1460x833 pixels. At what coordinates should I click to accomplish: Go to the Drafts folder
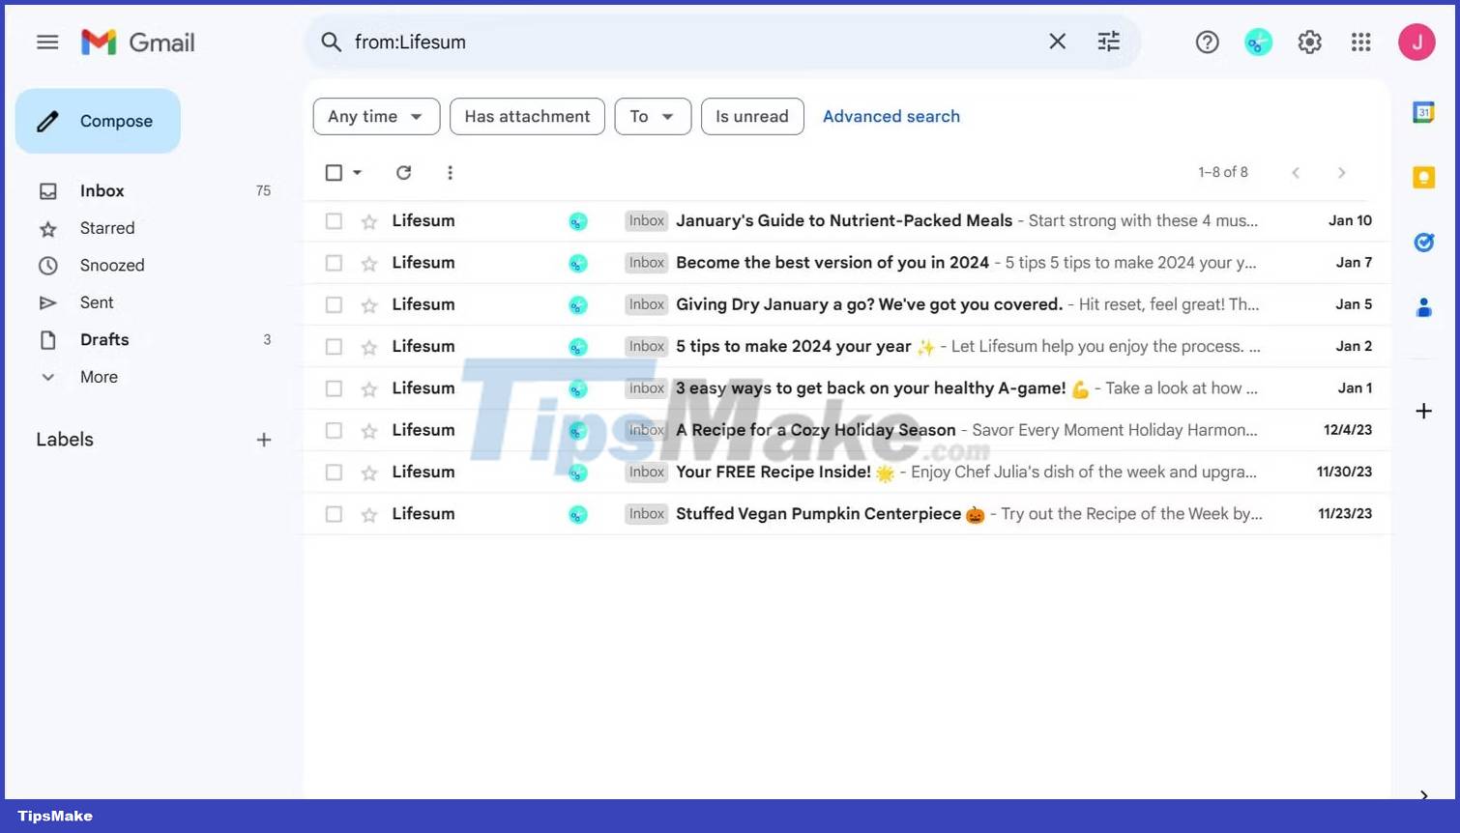(103, 339)
